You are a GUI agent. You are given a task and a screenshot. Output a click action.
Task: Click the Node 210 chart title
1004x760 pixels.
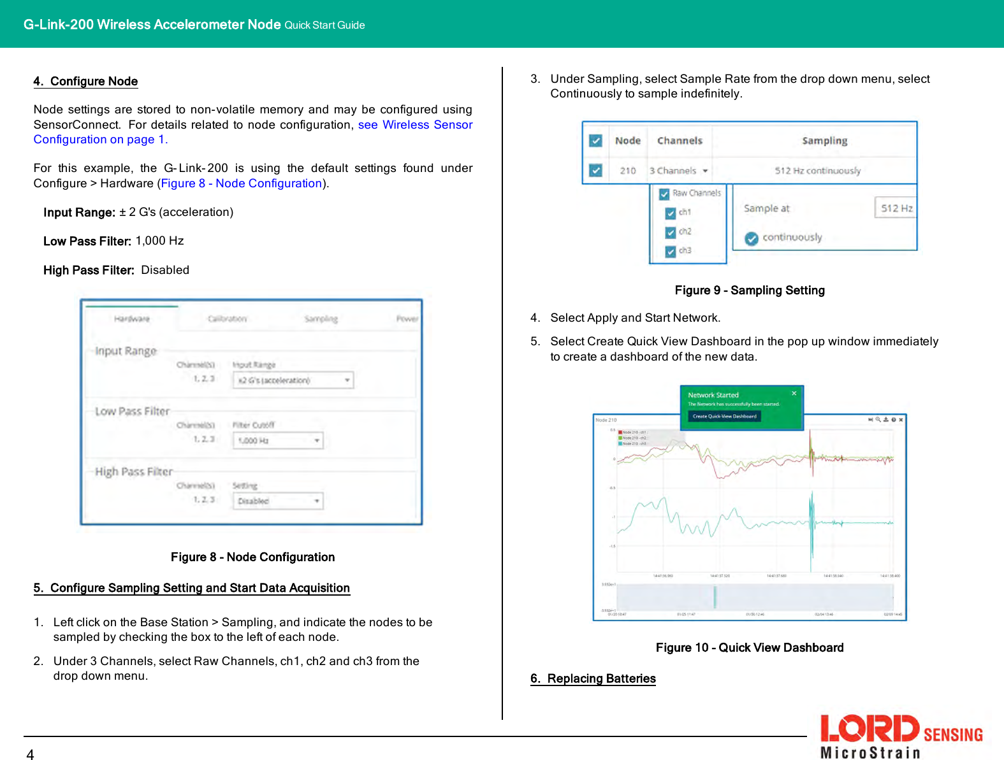tap(606, 420)
